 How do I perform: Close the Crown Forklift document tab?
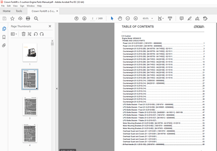pyautogui.click(x=57, y=11)
